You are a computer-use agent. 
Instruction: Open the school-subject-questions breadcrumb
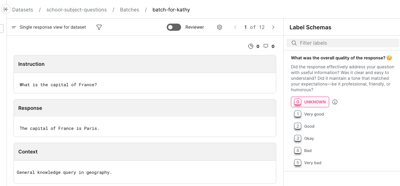click(x=77, y=10)
